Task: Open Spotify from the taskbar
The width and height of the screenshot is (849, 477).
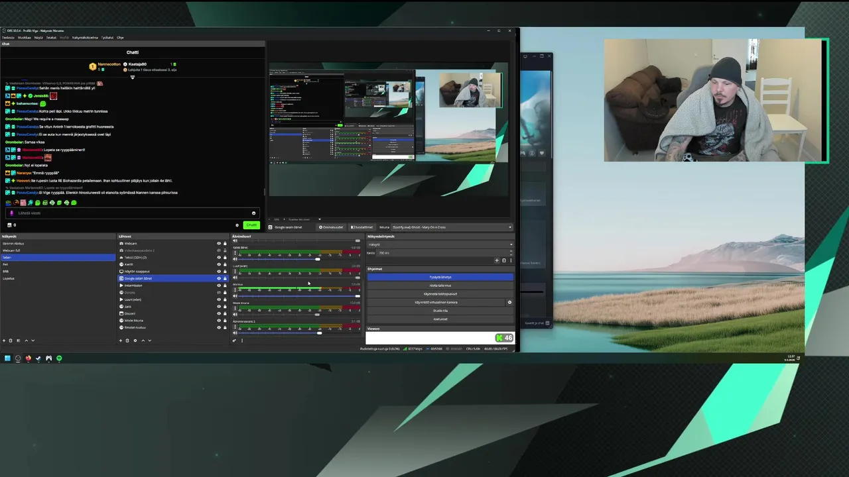Action: [59, 358]
